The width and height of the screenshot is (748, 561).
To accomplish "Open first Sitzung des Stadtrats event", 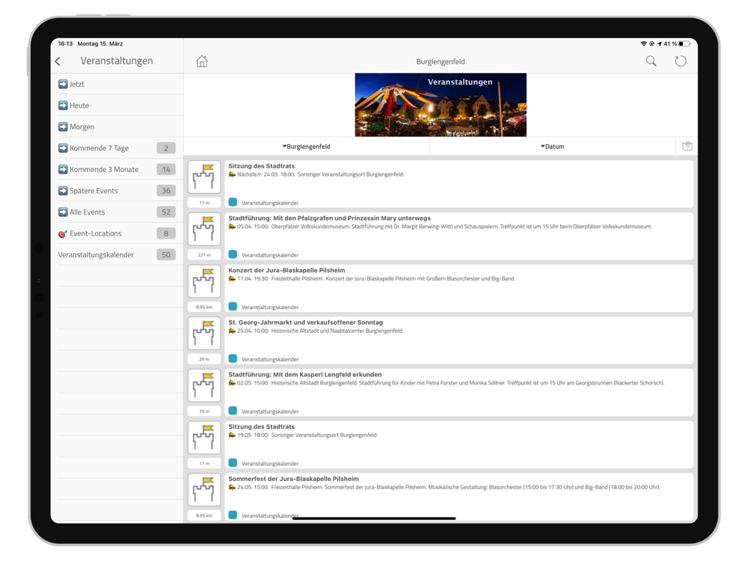I will pyautogui.click(x=459, y=184).
